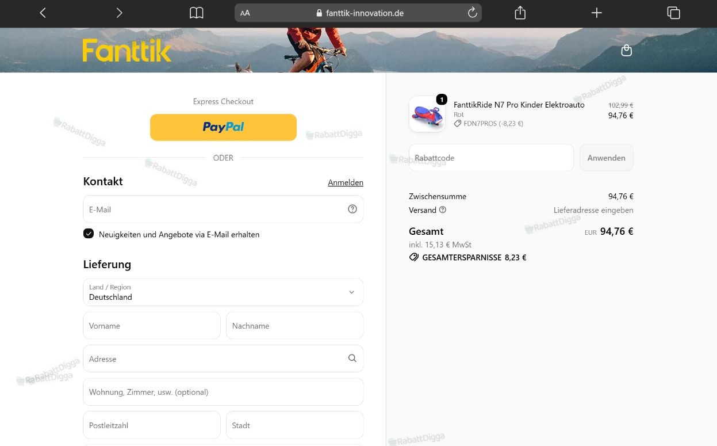Focus the Vorname input field
This screenshot has width=717, height=446.
coord(152,326)
